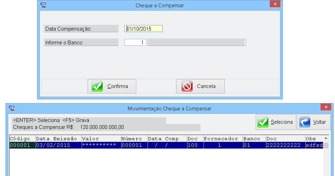Viewport: 335px width, 176px height.
Task: Click the Data Compensação date field
Action: (143, 29)
